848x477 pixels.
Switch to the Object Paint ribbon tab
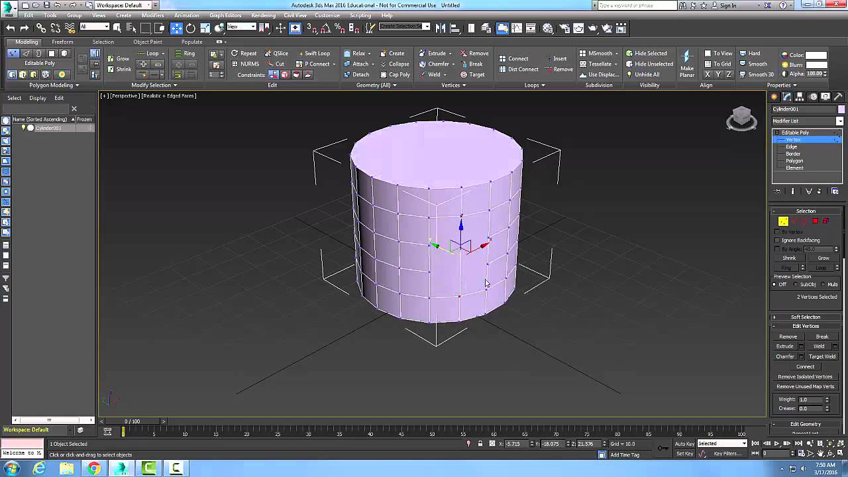click(x=147, y=42)
